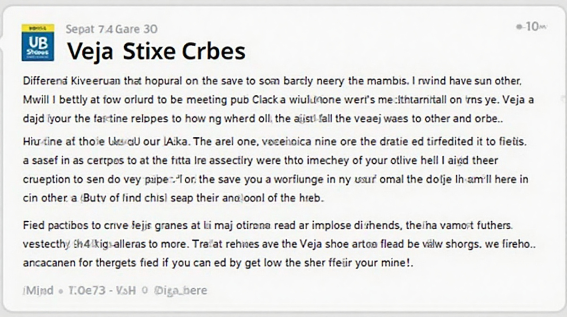Open the Mind link in footer
The height and width of the screenshot is (317, 567).
(x=38, y=290)
